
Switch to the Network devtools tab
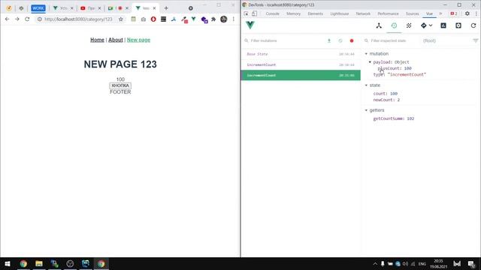click(x=363, y=13)
